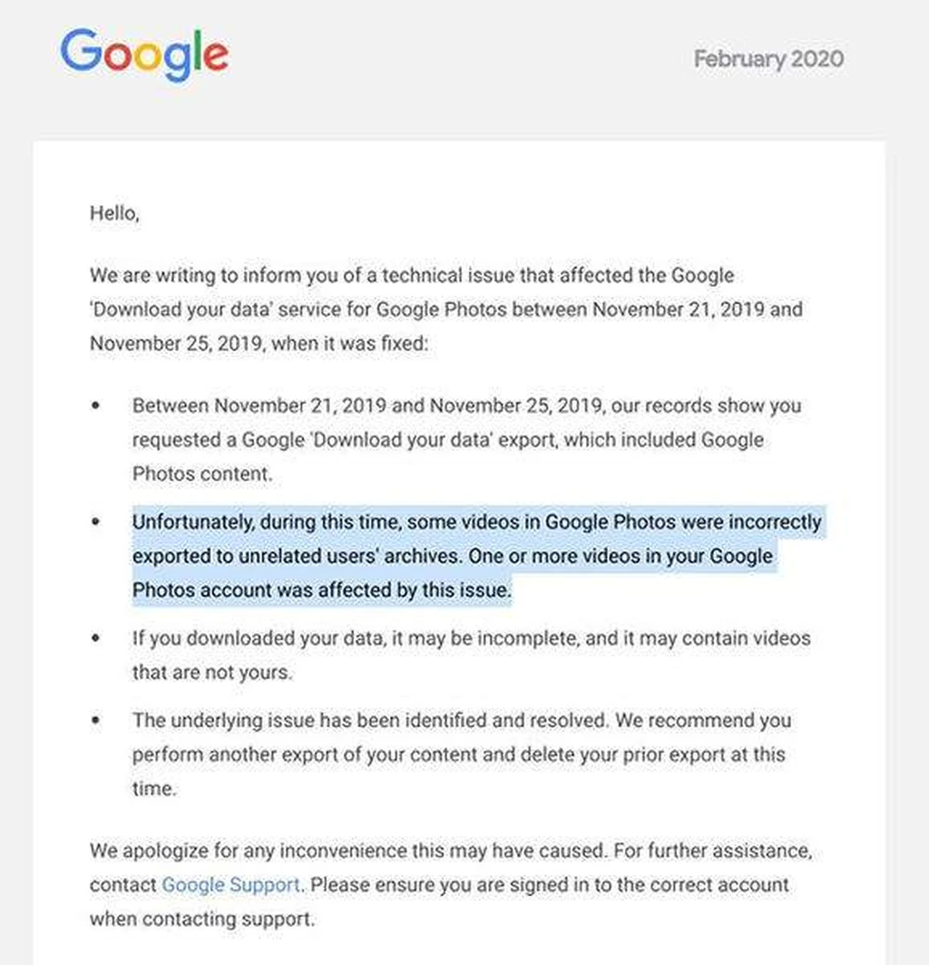Click 'November 25, 2019, when it was fixed' line
This screenshot has height=965, width=929.
pyautogui.click(x=259, y=343)
